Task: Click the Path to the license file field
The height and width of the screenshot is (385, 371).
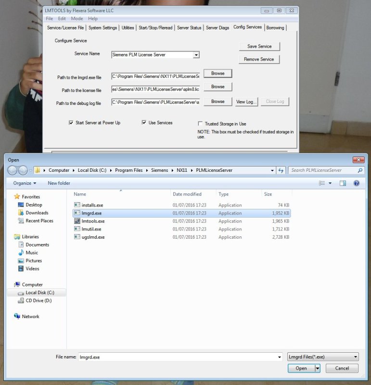Action: click(155, 89)
